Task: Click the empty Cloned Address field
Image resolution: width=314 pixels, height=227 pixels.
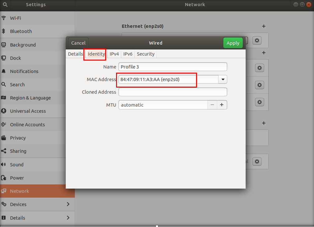Action: [173, 92]
